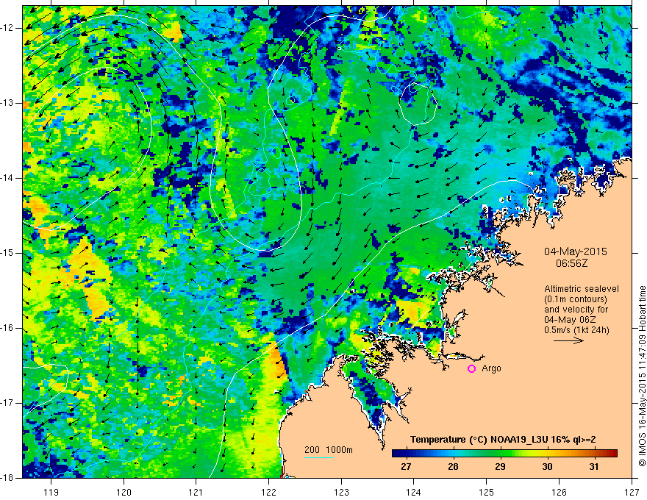The width and height of the screenshot is (647, 500).
Task: Click the '(0.1m contours)' text line
Action: click(576, 299)
